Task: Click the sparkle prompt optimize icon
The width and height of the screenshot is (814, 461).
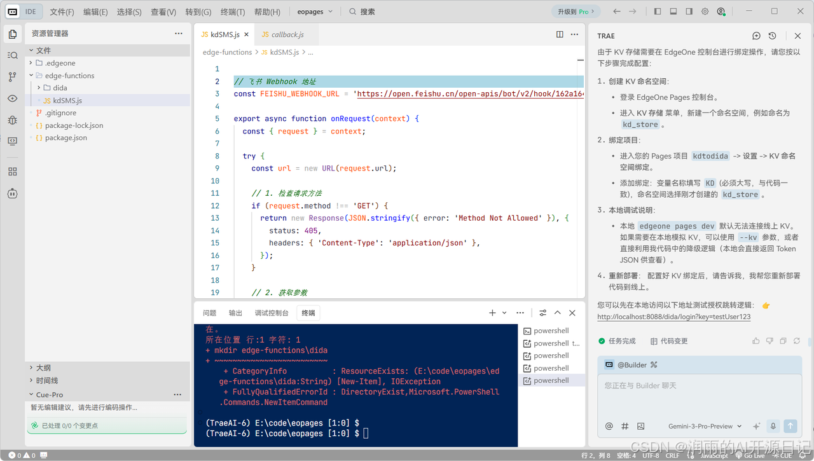Action: pos(756,426)
